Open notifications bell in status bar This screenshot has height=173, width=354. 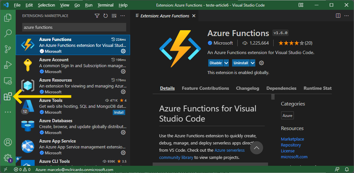[347, 169]
